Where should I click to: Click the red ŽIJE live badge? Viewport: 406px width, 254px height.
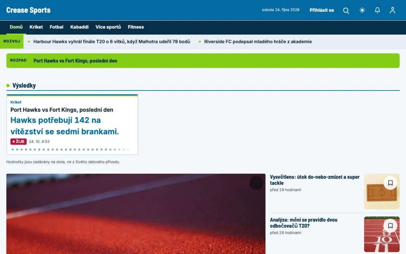pos(19,142)
